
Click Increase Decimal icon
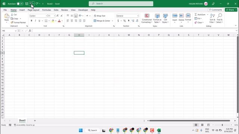tap(133, 21)
